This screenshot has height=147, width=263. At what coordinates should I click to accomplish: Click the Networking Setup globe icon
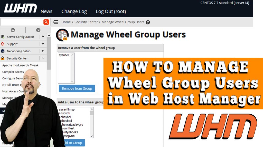click(x=3, y=51)
